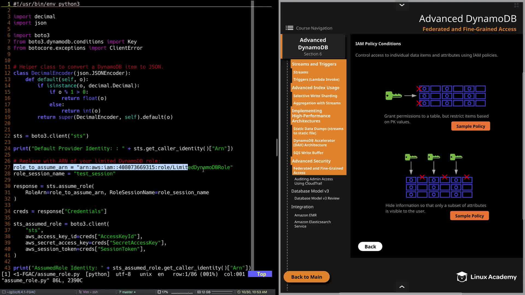
Task: Open the upper Sample Policy button
Action: coord(470,126)
